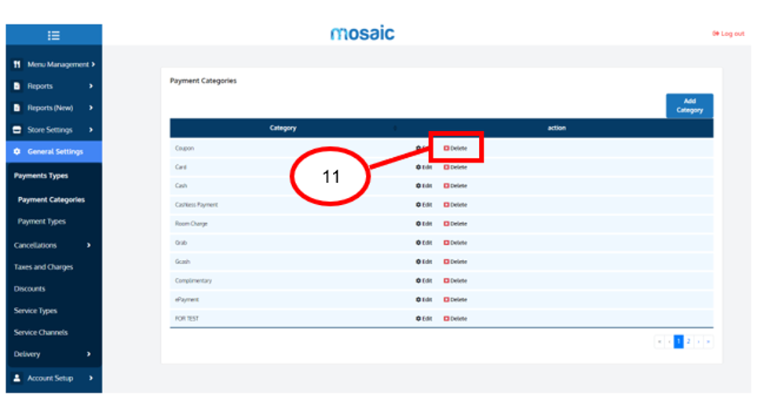Delete the FOR TEST category
Viewport: 757px width, 402px height.
(x=455, y=319)
